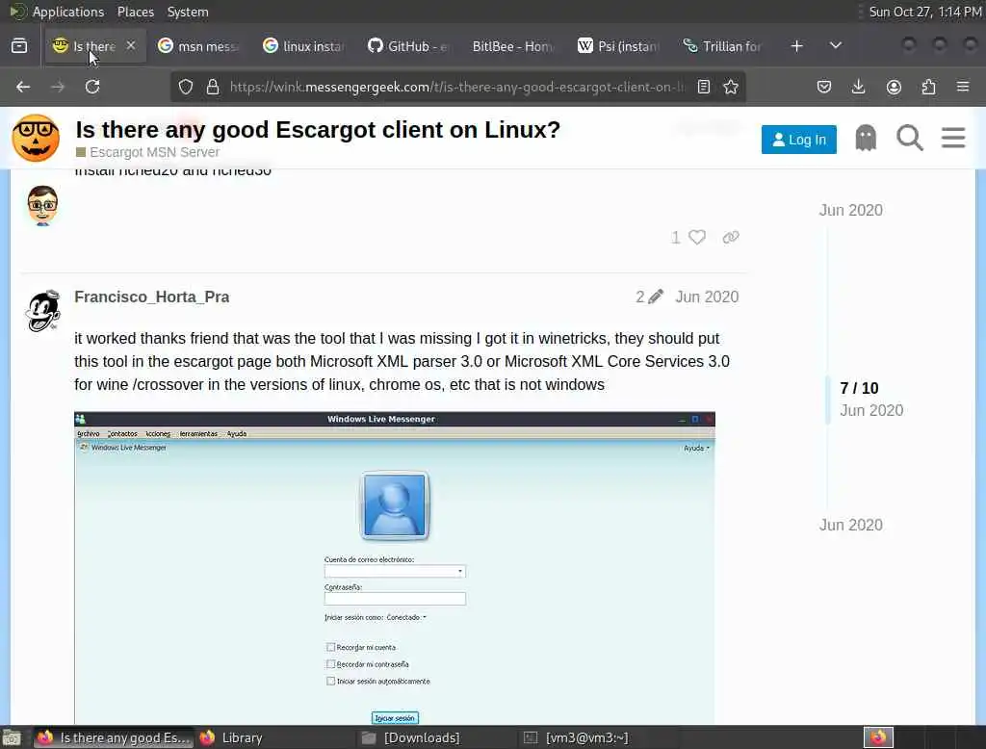Click the clock in top panel

coord(925,12)
